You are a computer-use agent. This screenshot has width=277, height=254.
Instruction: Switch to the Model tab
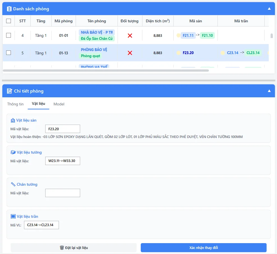[59, 104]
